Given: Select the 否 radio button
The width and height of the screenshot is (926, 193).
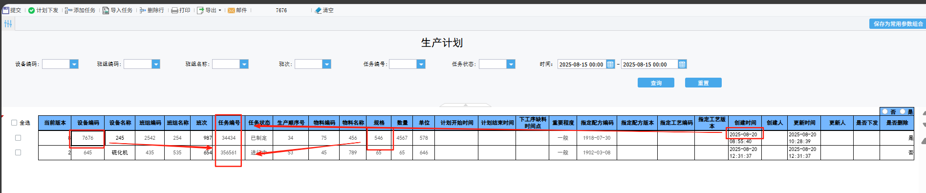Looking at the screenshot, I should coord(885,111).
